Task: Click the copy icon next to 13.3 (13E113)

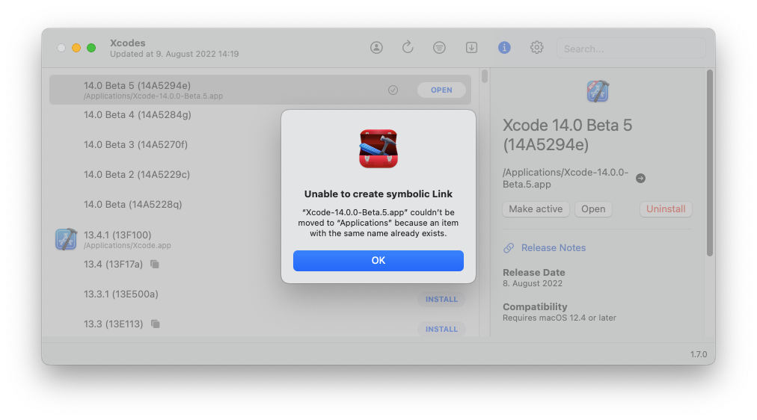Action: pos(155,324)
